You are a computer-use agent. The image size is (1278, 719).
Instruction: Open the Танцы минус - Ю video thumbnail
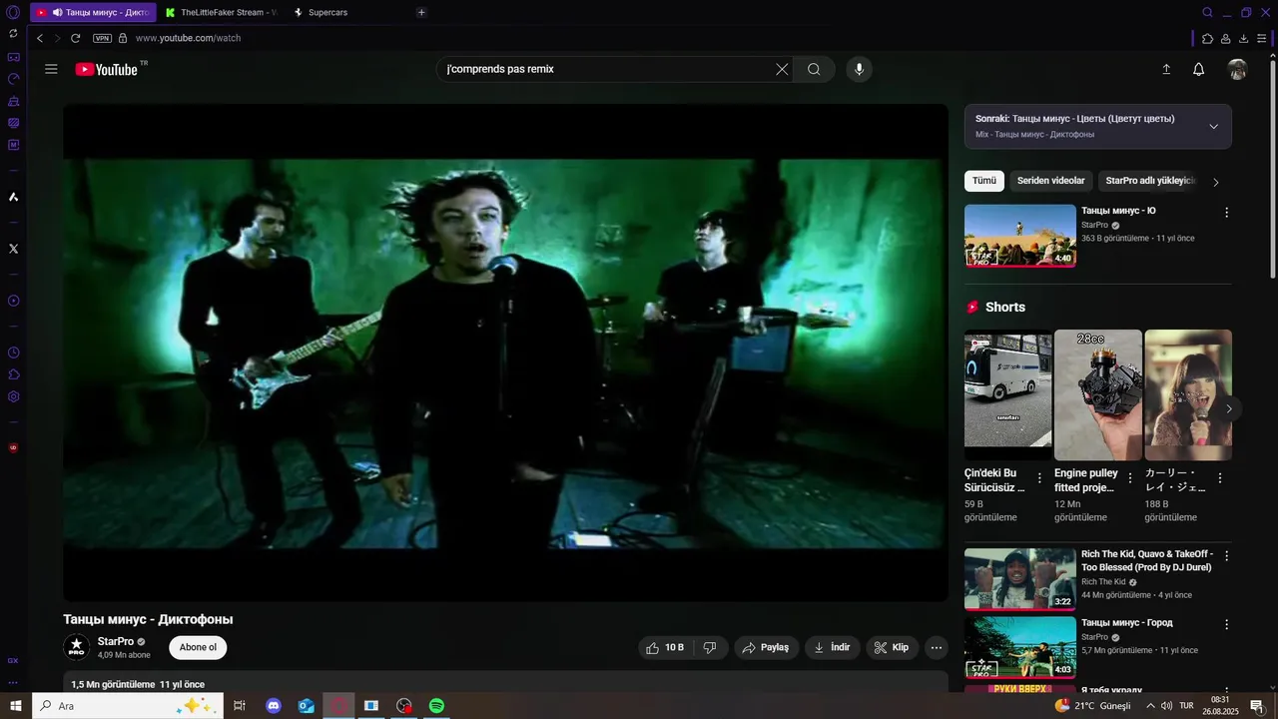click(1020, 236)
